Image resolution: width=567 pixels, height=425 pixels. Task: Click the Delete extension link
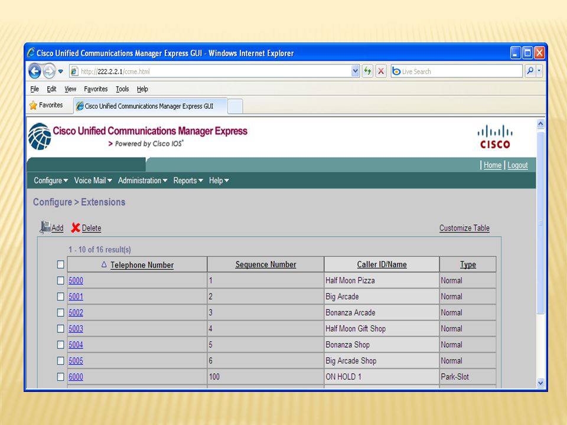[91, 228]
